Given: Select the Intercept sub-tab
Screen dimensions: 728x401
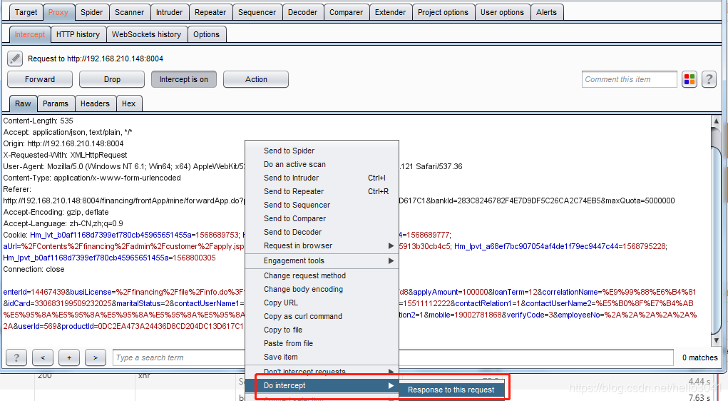Looking at the screenshot, I should [x=30, y=34].
